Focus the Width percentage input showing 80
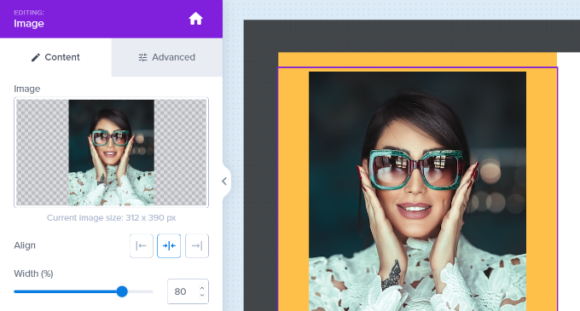 point(183,291)
